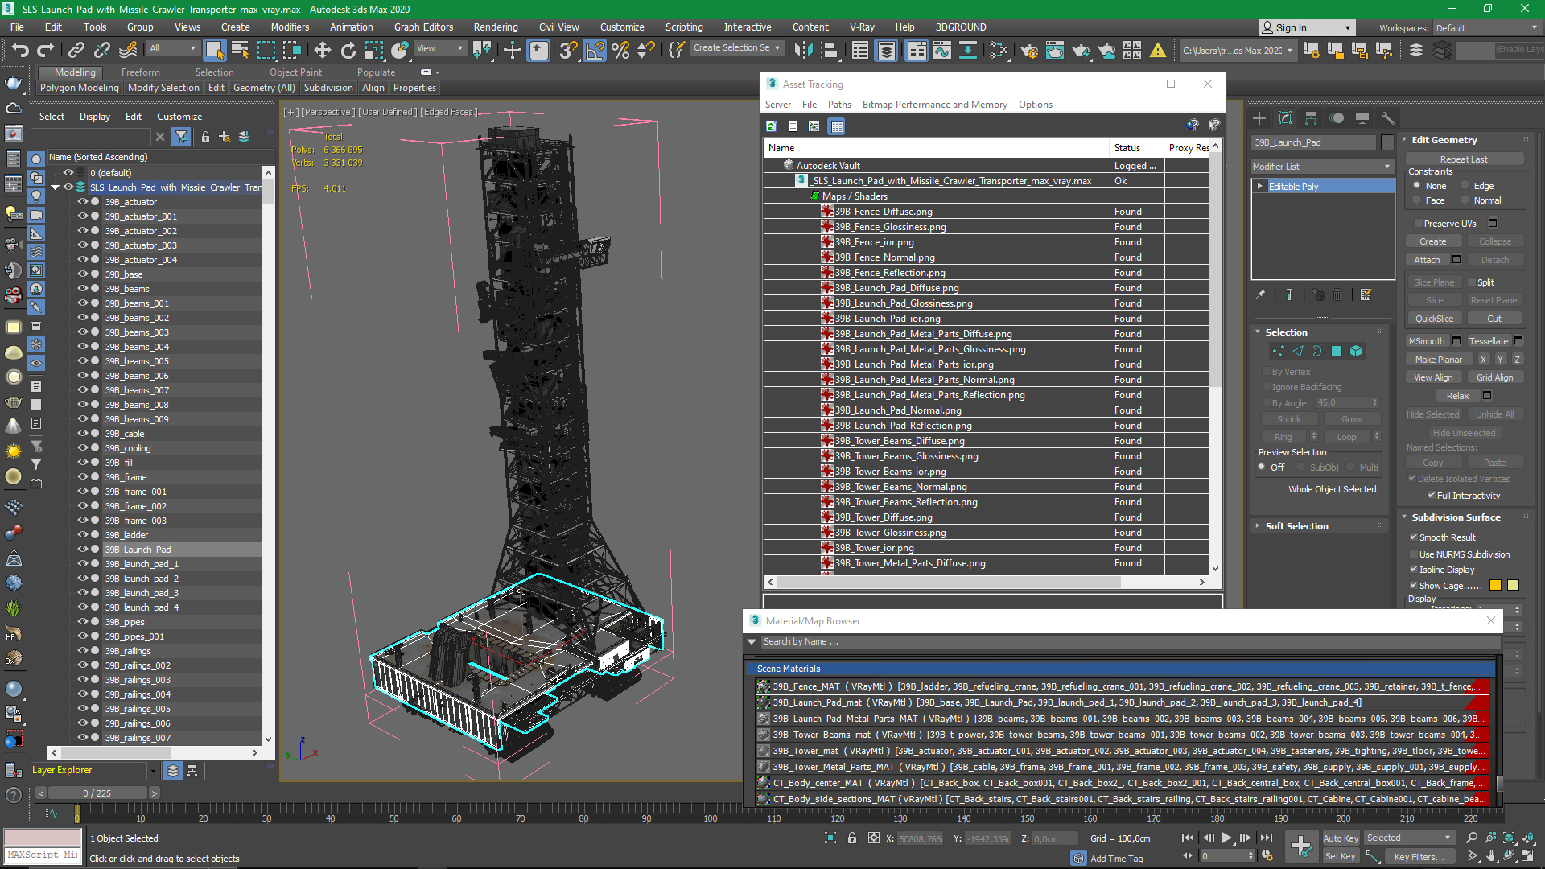Go to animation start frame

tap(1188, 838)
